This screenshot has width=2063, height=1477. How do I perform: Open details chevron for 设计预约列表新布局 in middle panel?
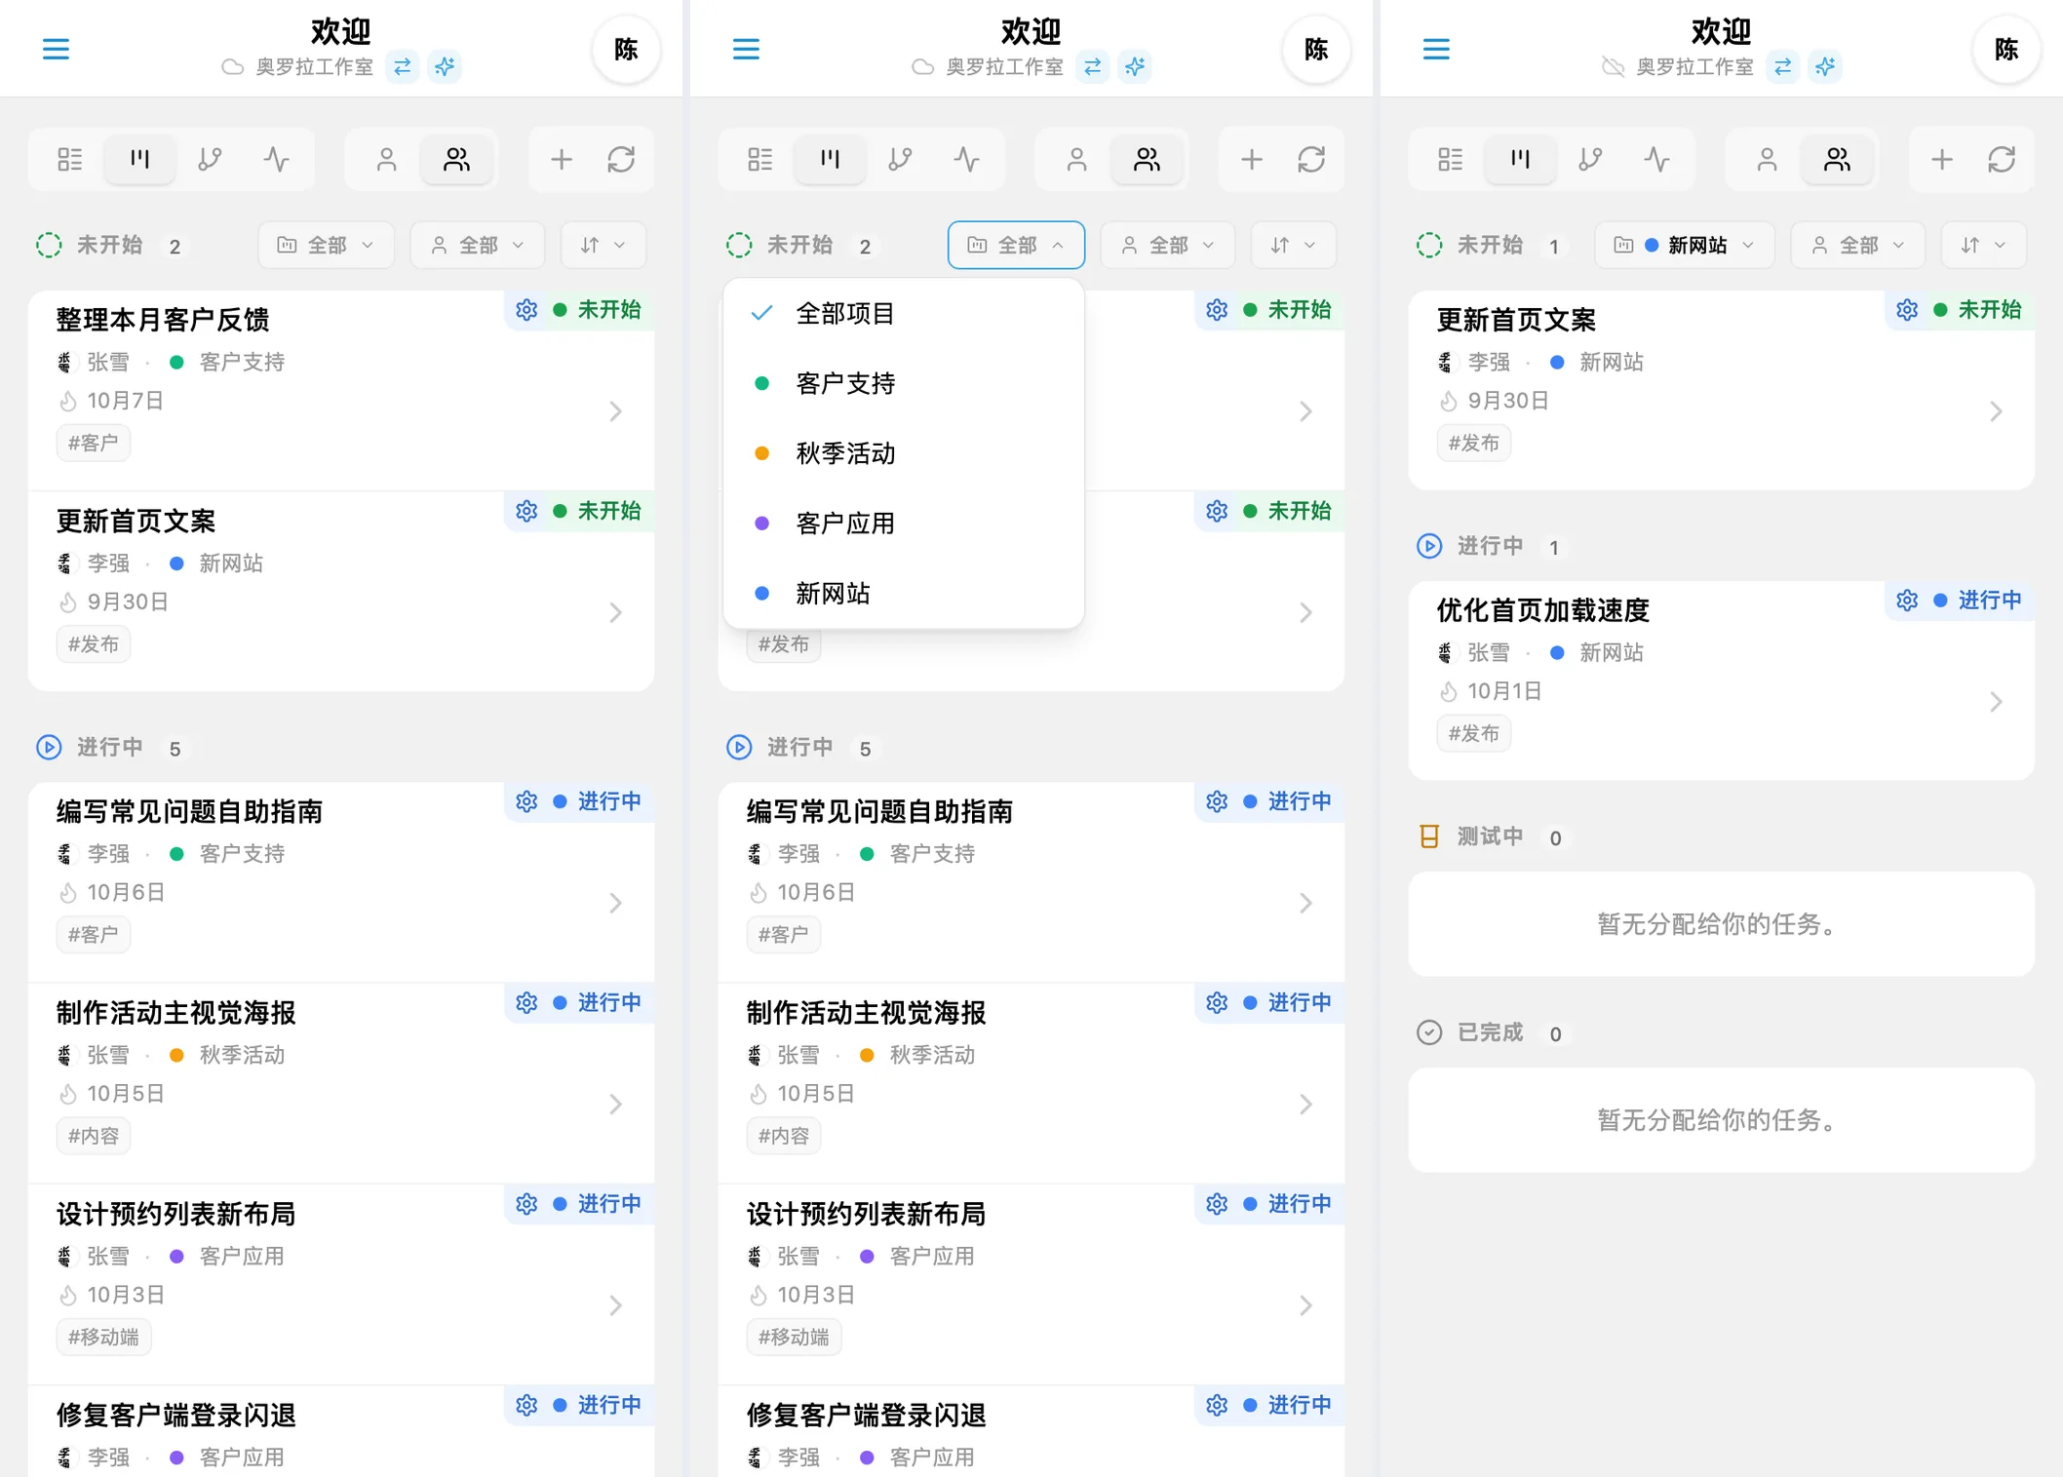pyautogui.click(x=1305, y=1305)
